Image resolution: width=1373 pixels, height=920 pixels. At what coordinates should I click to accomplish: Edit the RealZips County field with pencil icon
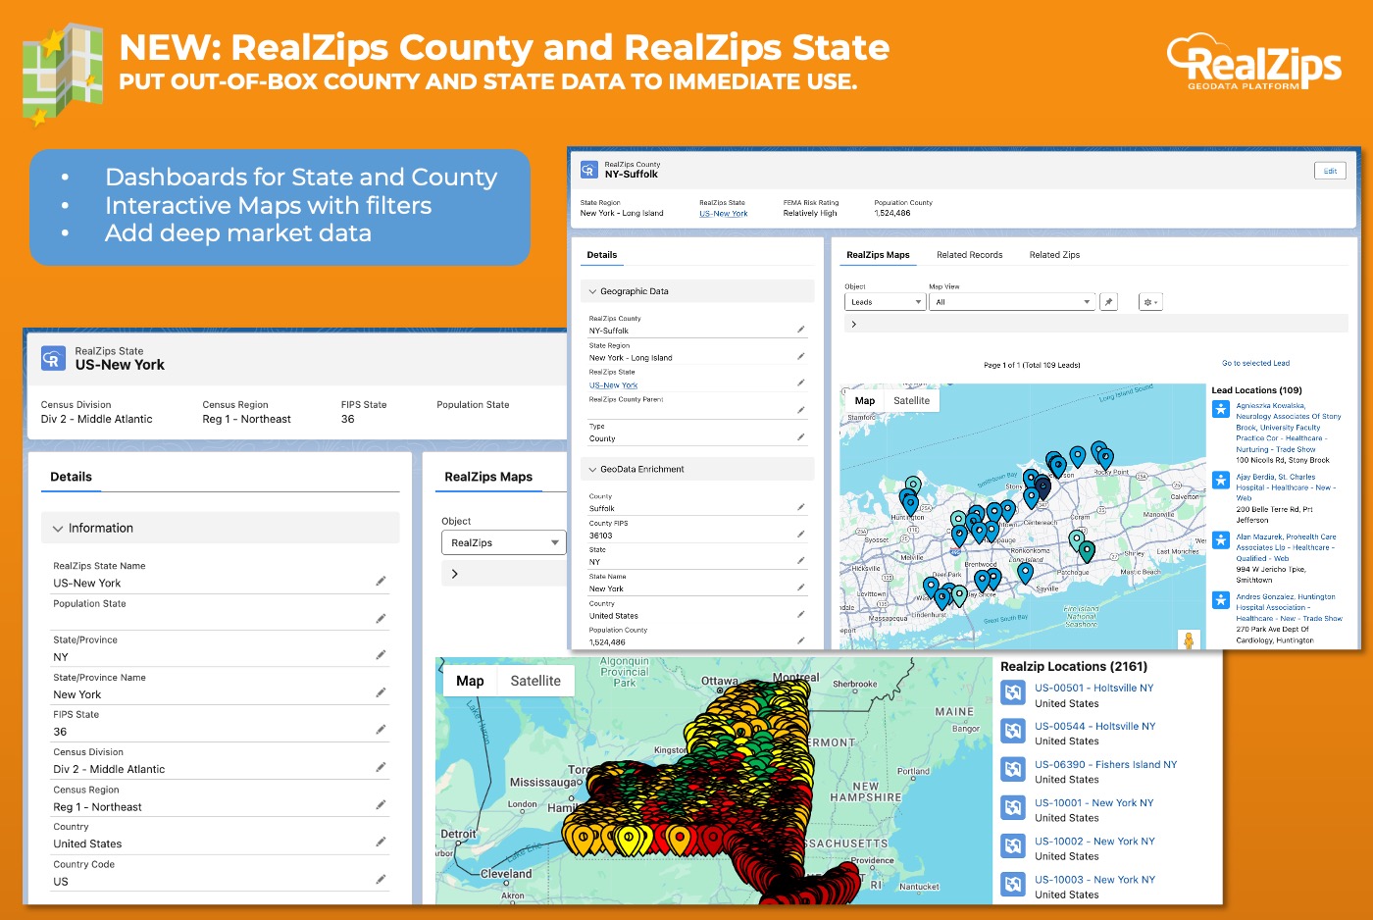click(x=801, y=330)
